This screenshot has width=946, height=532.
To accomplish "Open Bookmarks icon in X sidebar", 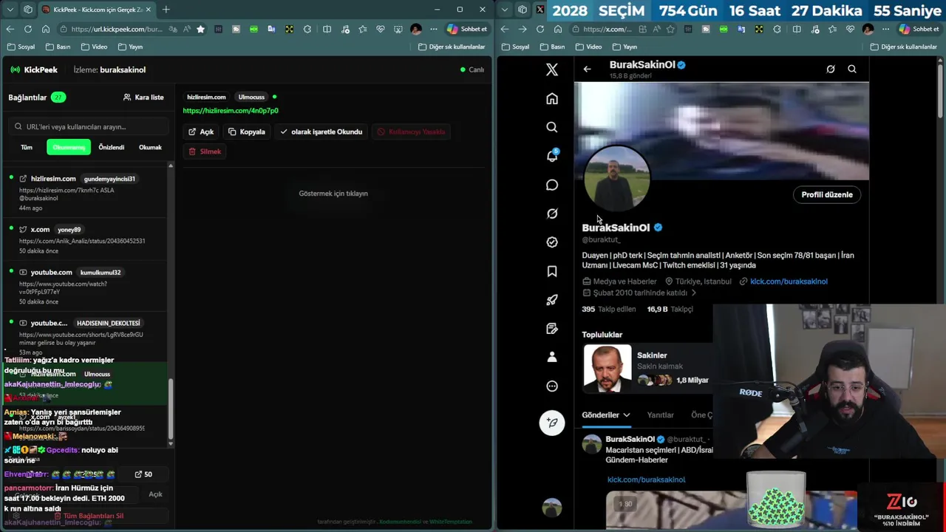I will (551, 271).
